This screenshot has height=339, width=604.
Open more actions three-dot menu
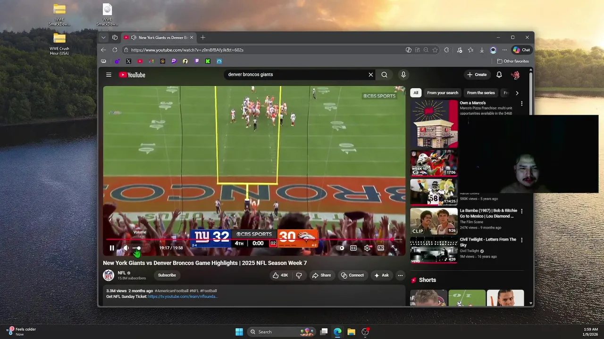[400, 275]
